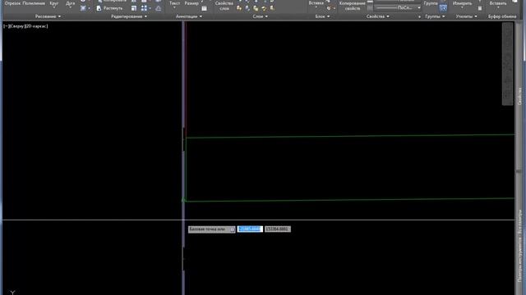The image size is (526, 295).
Task: Expand the Рисование panel
Action: (48, 16)
